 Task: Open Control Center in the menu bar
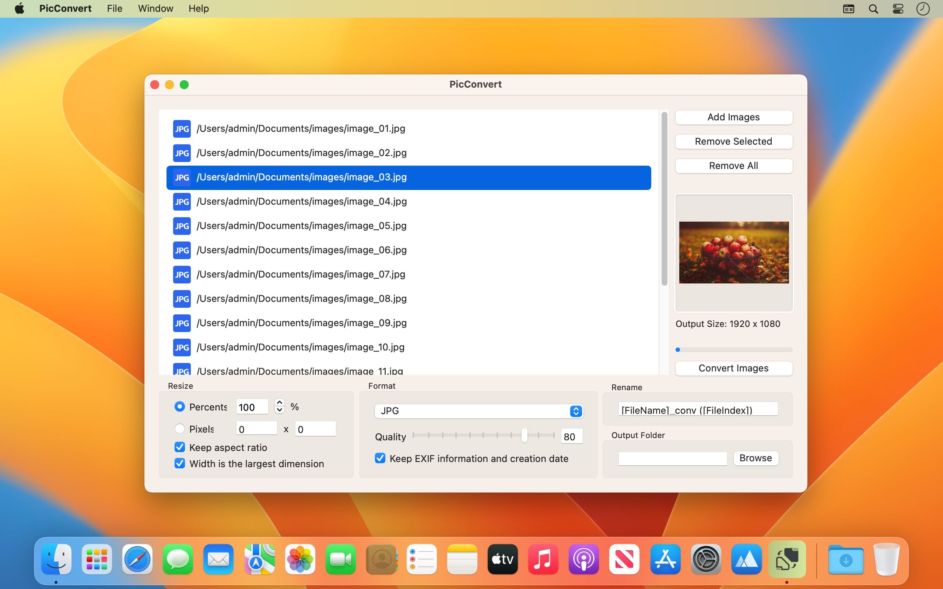click(898, 8)
